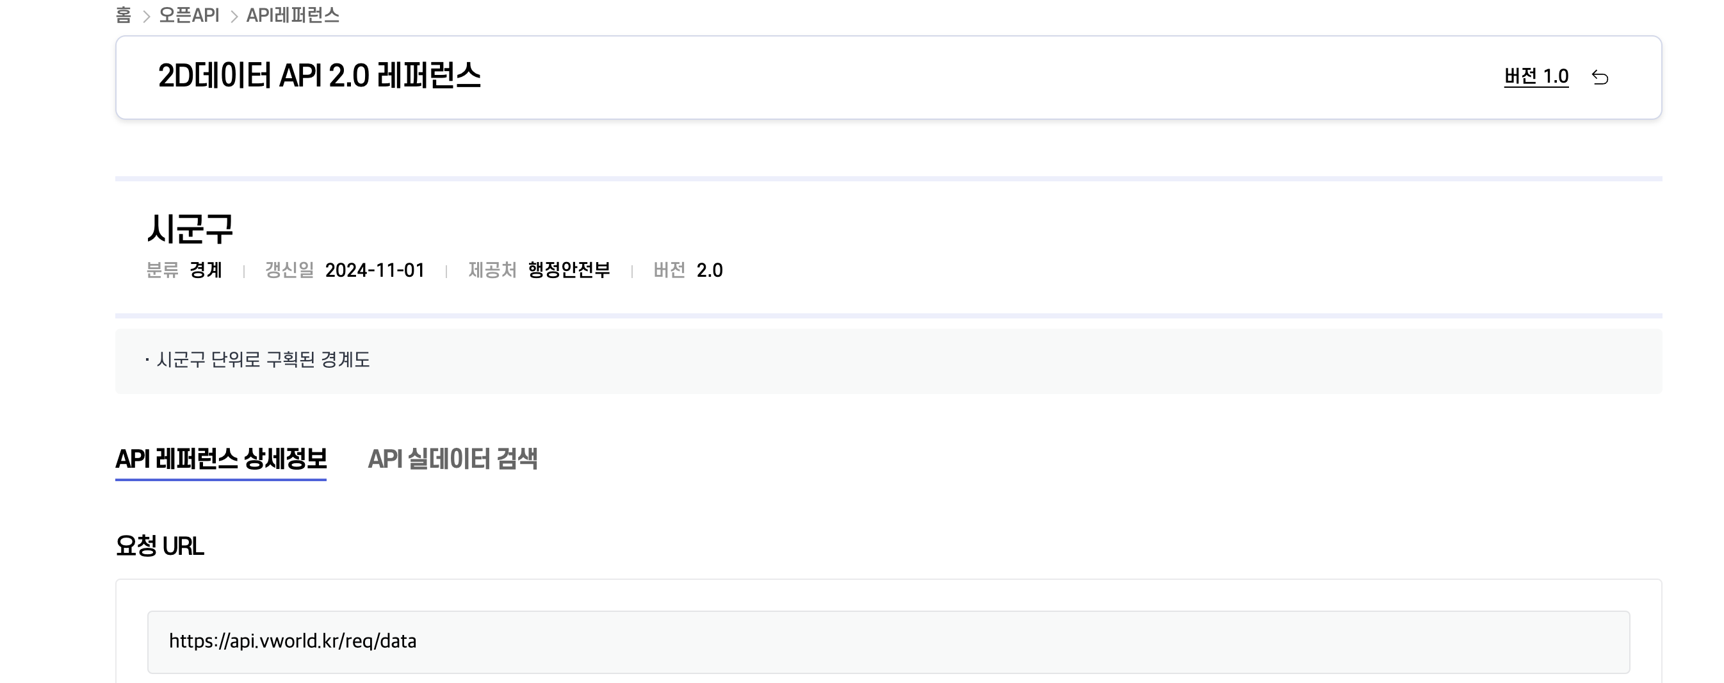
Task: Click the 분류 value 경계
Action: coord(207,270)
